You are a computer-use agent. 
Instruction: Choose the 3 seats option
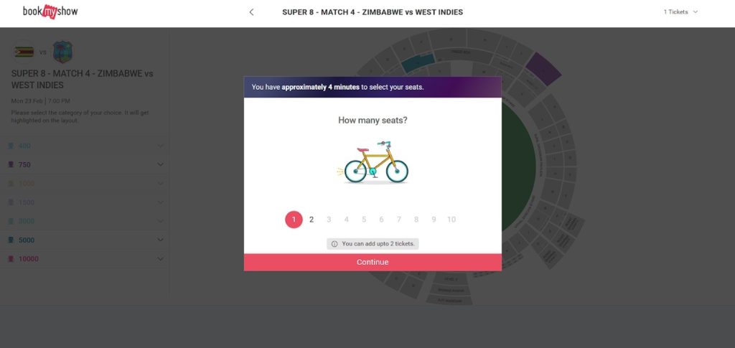tap(329, 220)
